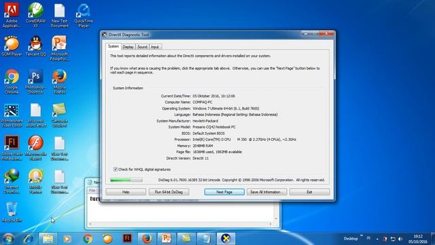Select GOM Player desktop icon
The width and height of the screenshot is (435, 245).
click(12, 46)
